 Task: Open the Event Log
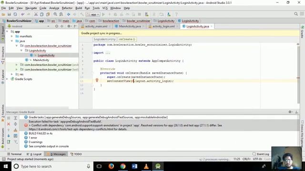[261, 154]
